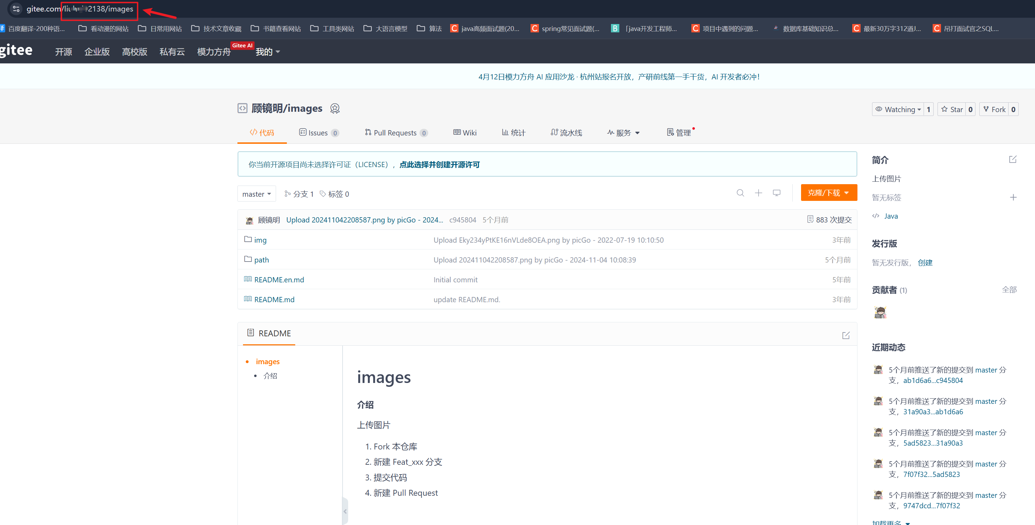Click the plus icon to create a new file
This screenshot has height=525, width=1035.
pos(759,193)
